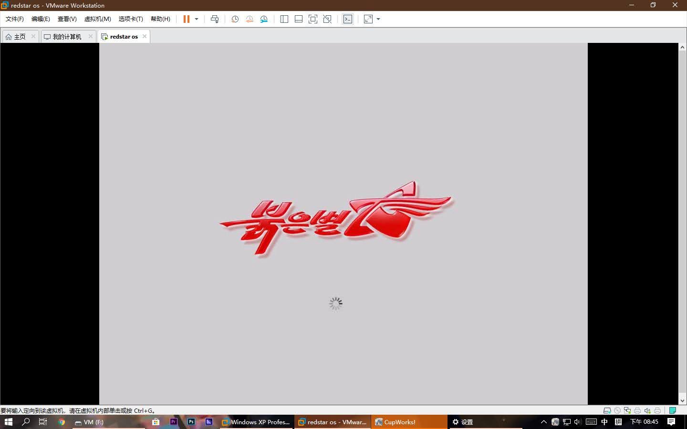
Task: Switch to the Windows XP Professional VMware window
Action: [x=256, y=422]
